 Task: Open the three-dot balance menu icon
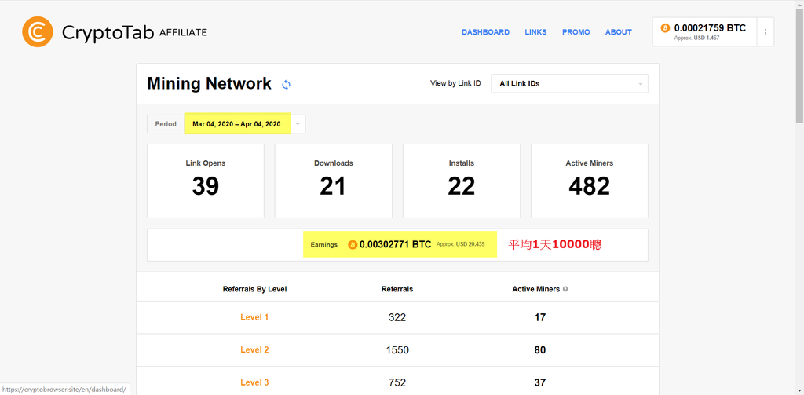tap(766, 32)
